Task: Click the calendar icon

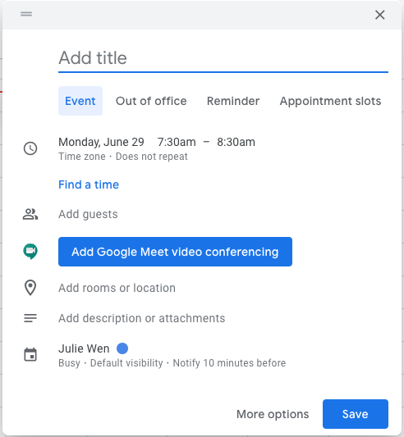Action: click(30, 355)
